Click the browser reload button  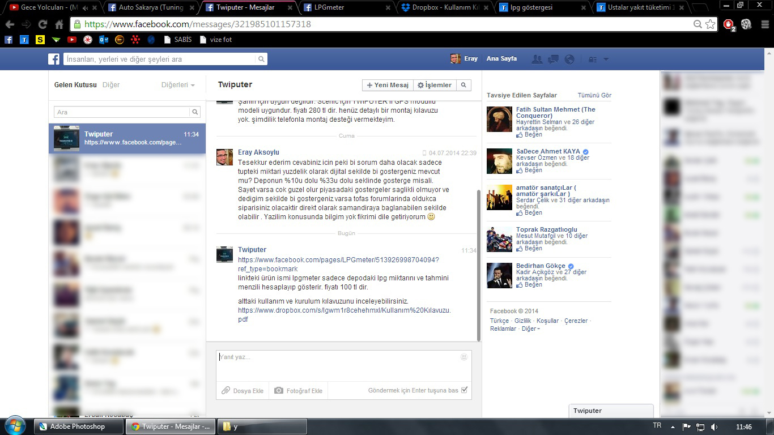point(42,24)
